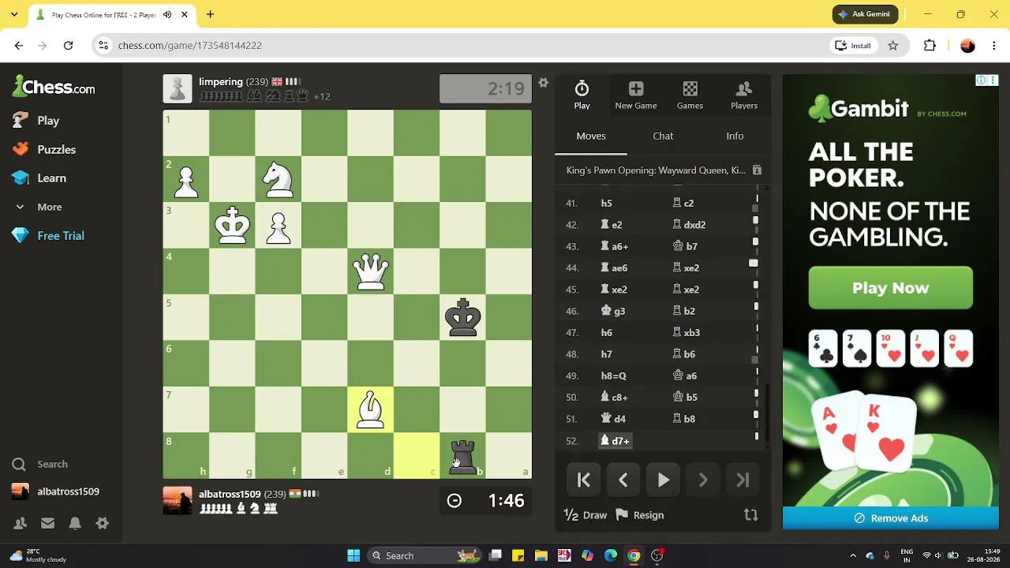Step forward one move
Viewport: 1010px width, 568px height.
click(x=702, y=480)
